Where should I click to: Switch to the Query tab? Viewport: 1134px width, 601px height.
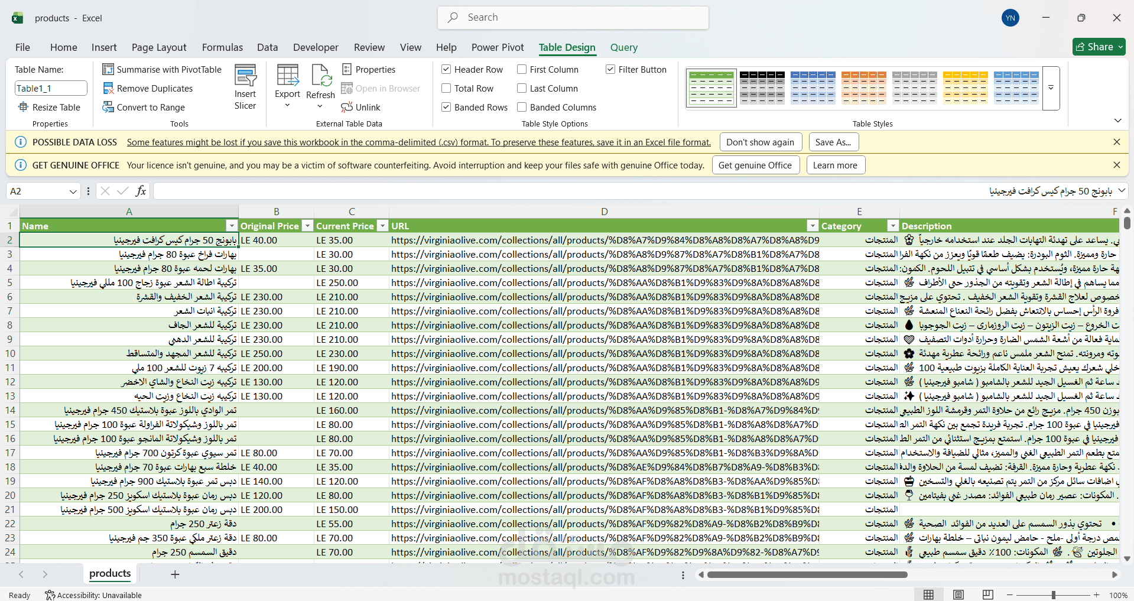pos(624,47)
